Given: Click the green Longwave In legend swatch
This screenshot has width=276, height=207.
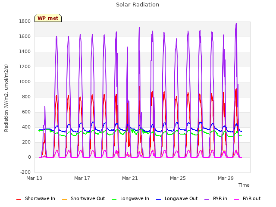Looking at the screenshot, I should (x=114, y=199).
